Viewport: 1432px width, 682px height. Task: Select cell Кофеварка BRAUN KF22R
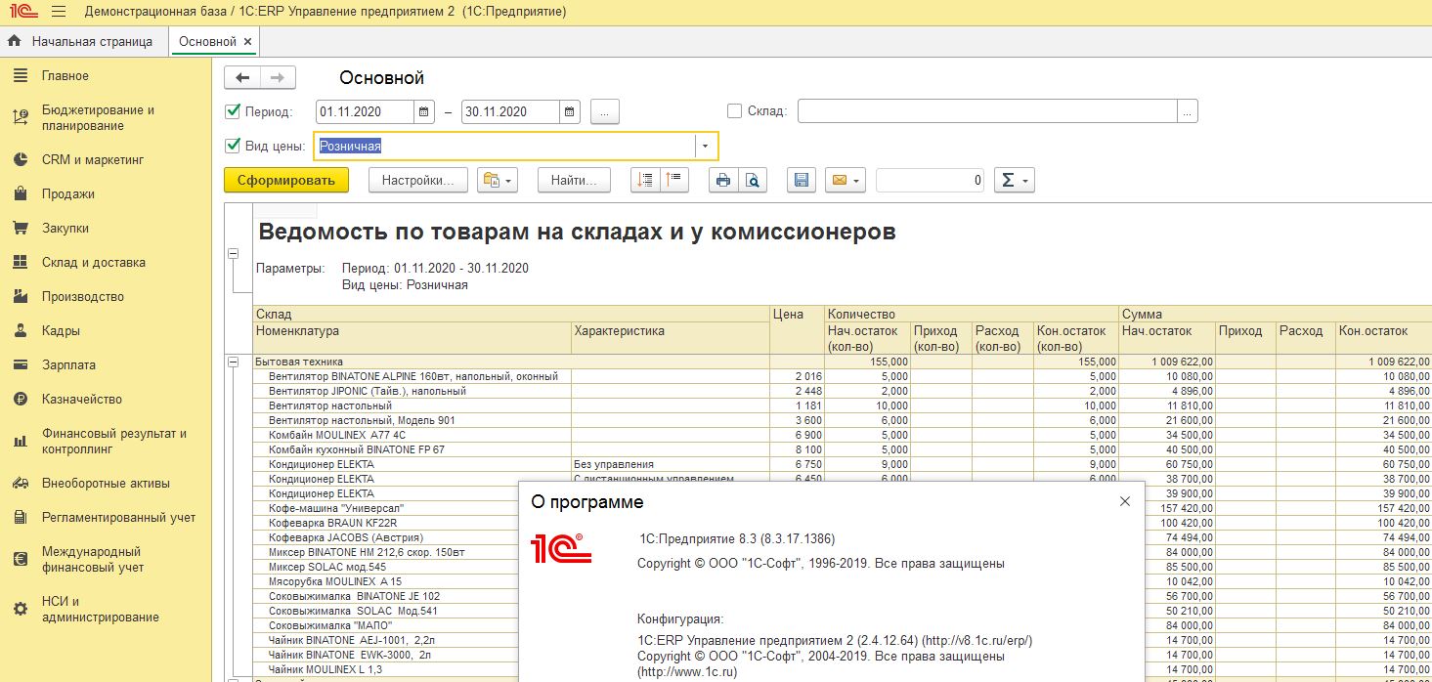point(385,523)
